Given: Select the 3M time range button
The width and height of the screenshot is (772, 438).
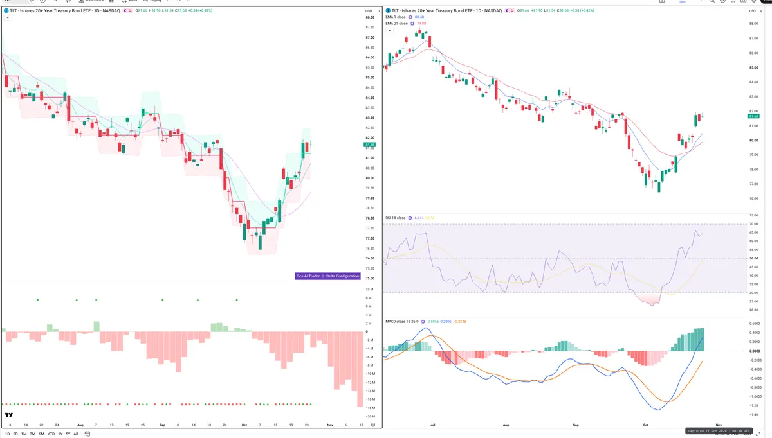Looking at the screenshot, I should point(32,434).
